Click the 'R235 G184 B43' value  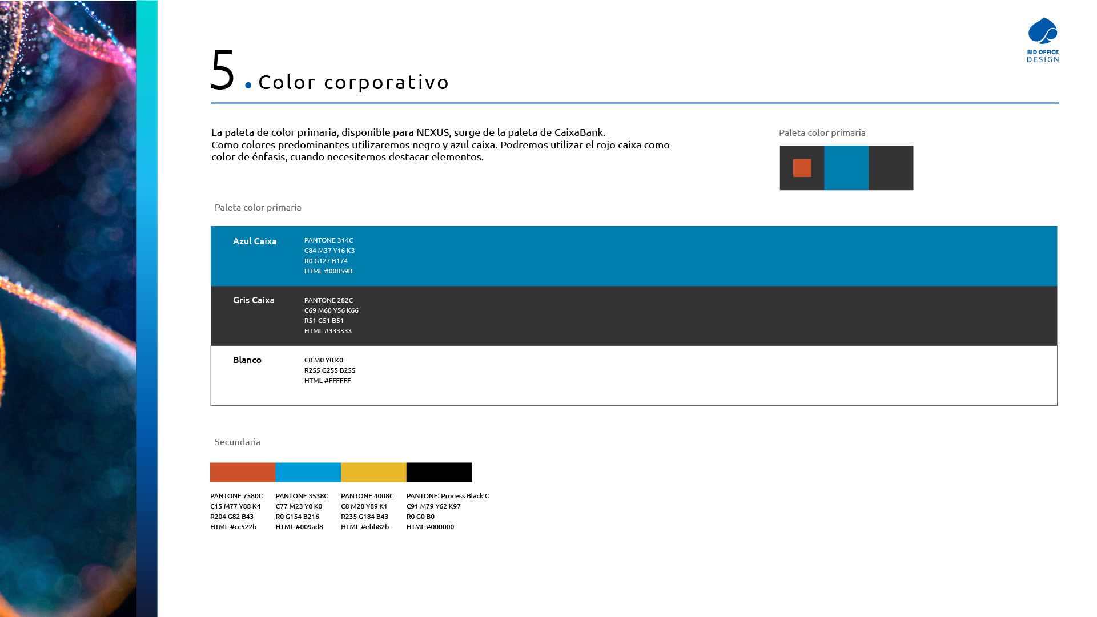(365, 517)
